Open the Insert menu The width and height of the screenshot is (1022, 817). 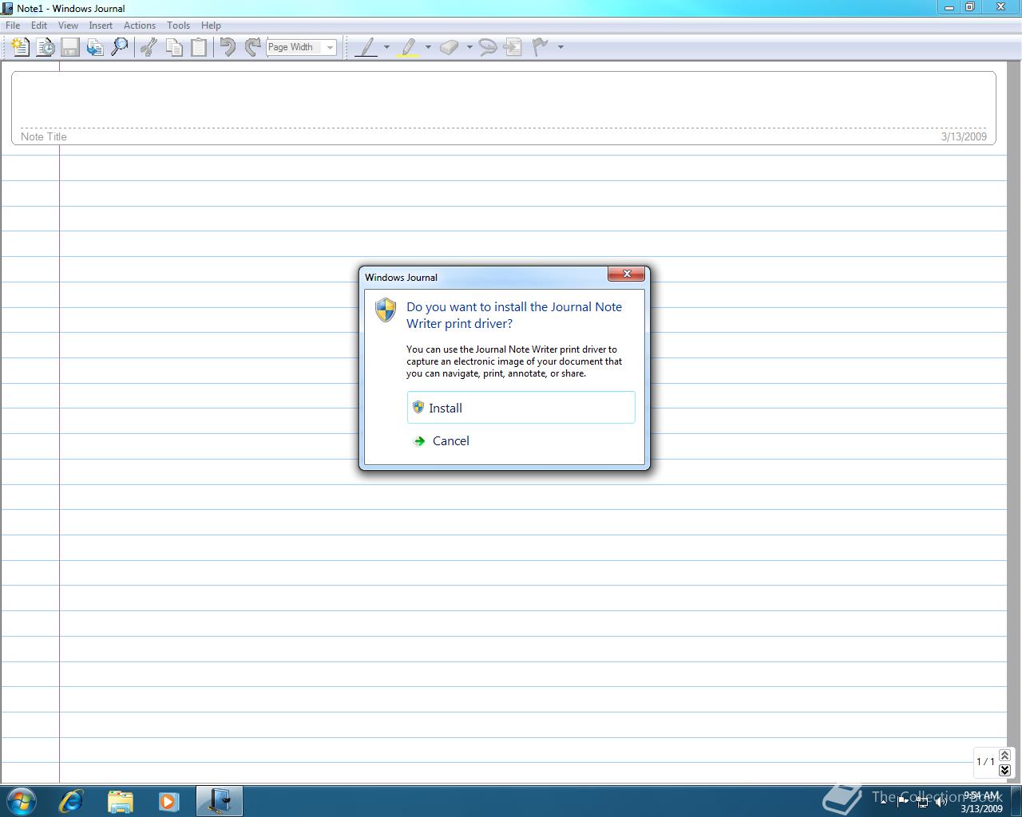point(101,26)
